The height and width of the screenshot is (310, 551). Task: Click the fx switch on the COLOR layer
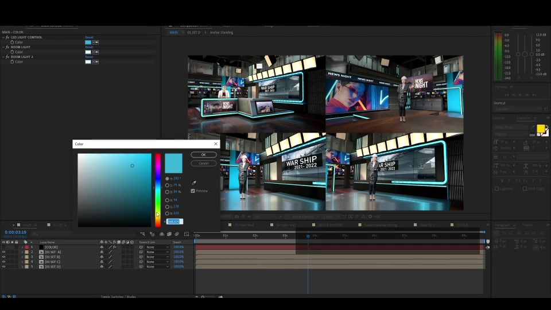(x=115, y=247)
